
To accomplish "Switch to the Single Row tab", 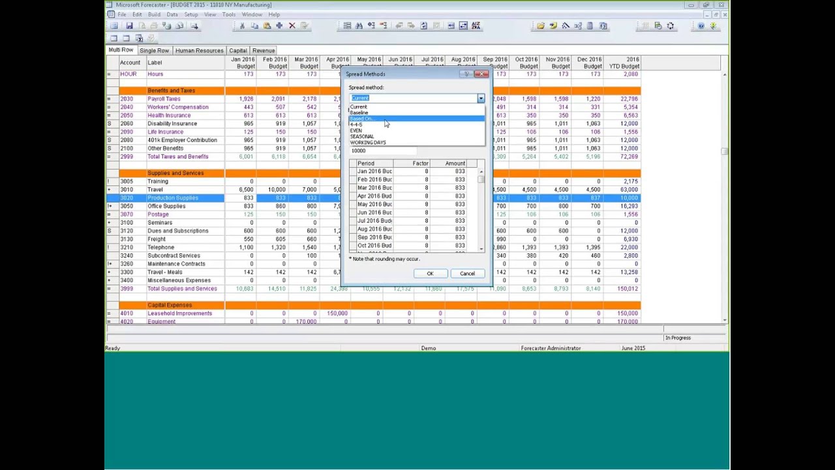I will (154, 50).
